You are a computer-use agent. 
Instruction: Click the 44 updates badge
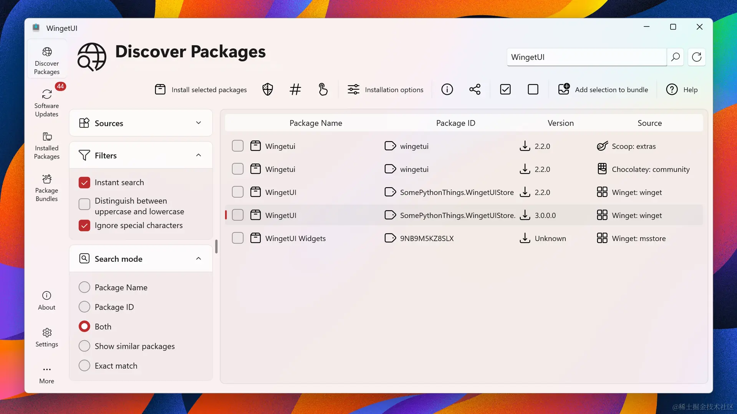pos(60,86)
